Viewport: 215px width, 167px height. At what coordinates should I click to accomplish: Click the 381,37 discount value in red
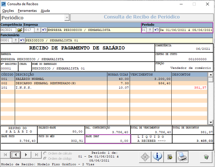200,88
